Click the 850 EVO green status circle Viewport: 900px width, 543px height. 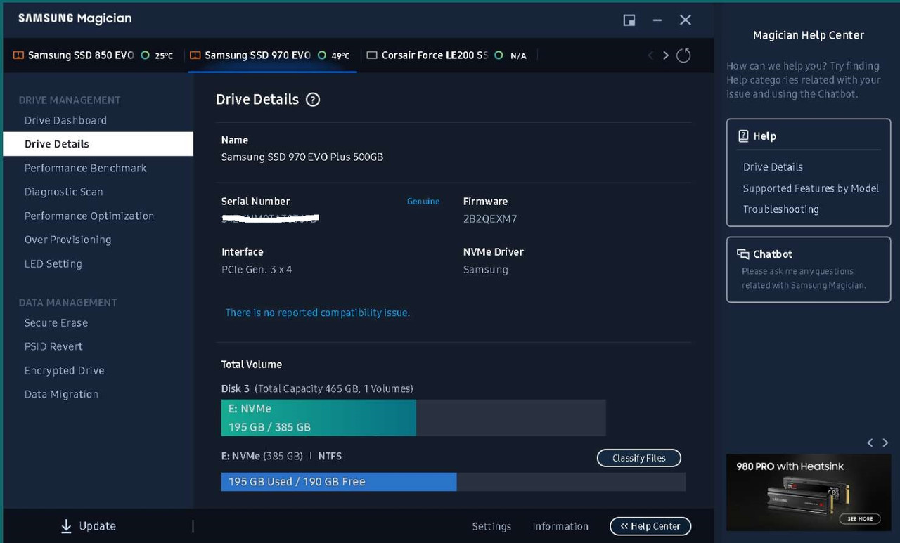[x=146, y=55]
